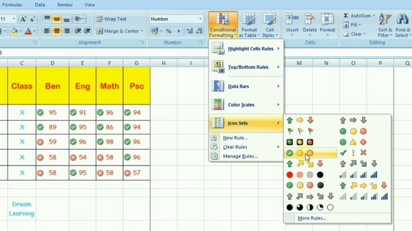Toggle middle vertical alignment
412x231 pixels.
57,19
